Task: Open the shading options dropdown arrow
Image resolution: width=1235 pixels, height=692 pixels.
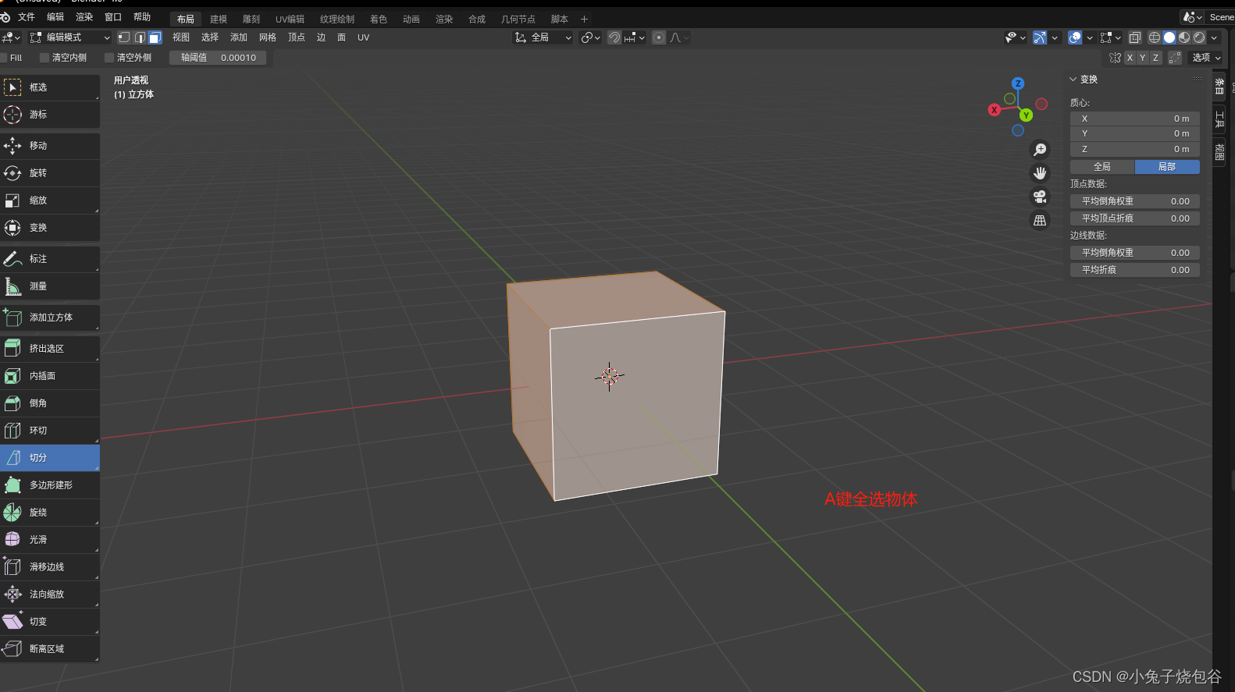Action: 1214,37
